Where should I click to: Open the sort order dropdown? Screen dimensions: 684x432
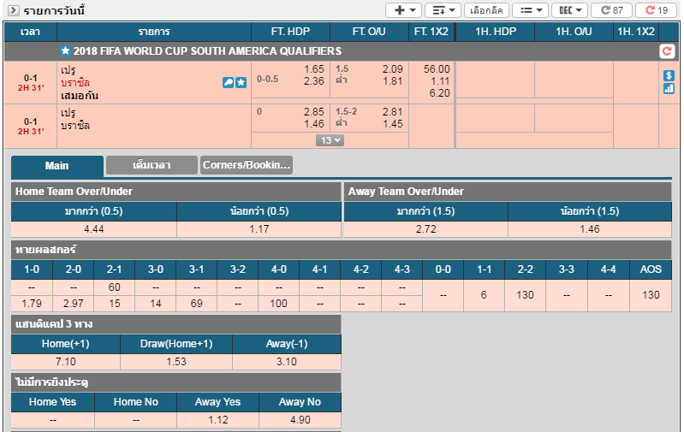pyautogui.click(x=443, y=10)
